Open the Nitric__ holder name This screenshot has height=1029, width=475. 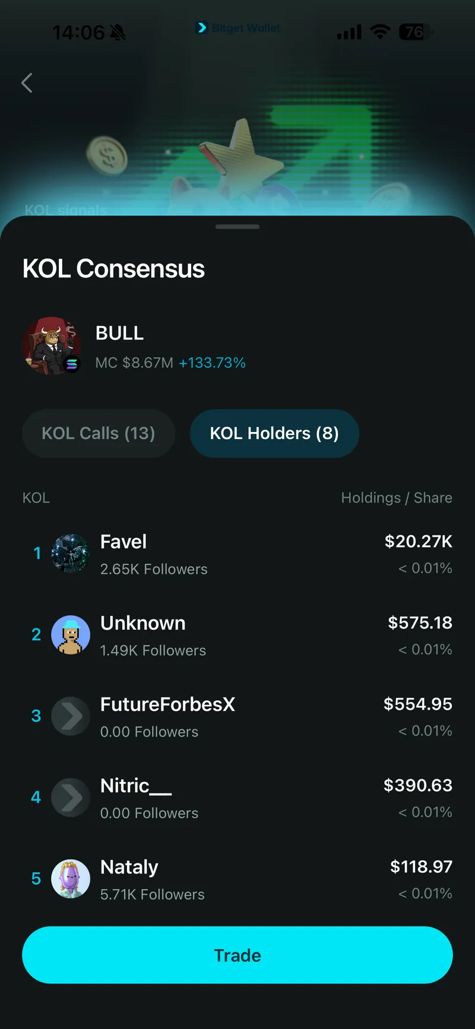[x=136, y=786]
